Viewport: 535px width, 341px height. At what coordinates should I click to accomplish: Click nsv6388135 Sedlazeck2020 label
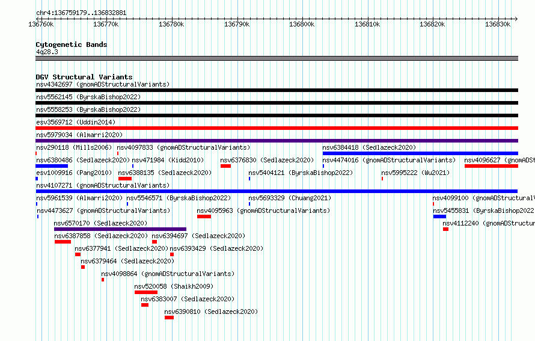[x=165, y=173]
